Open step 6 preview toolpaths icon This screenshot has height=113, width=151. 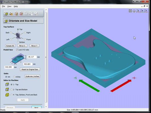tap(31, 14)
